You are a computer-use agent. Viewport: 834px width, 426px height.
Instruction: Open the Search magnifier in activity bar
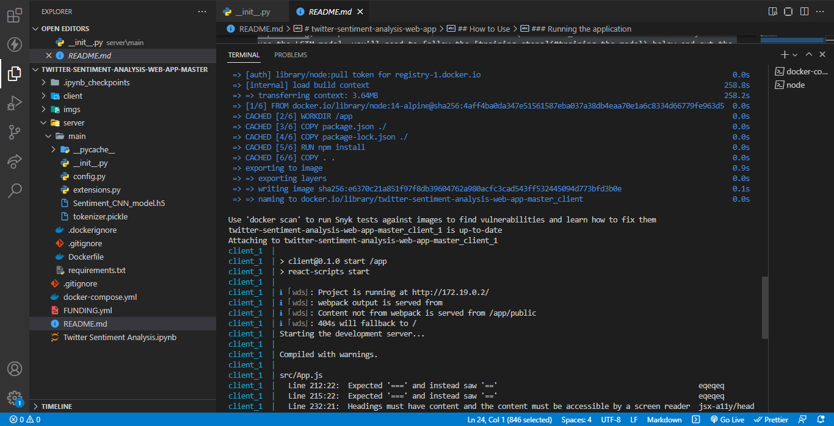15,191
